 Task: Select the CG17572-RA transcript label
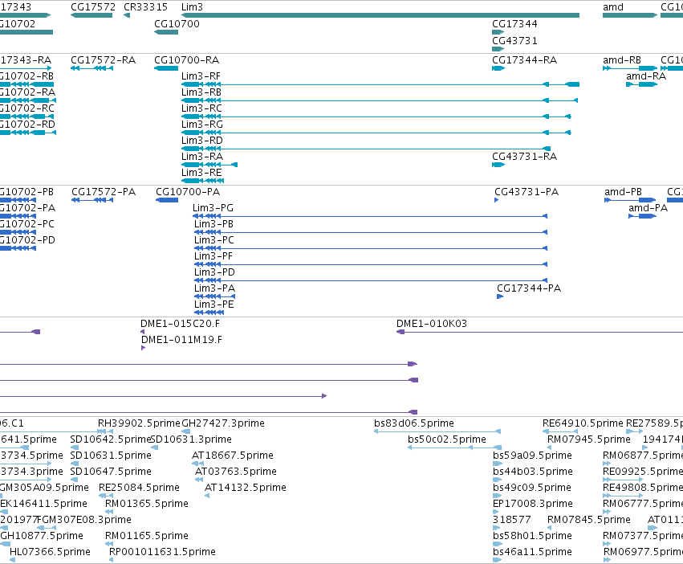[104, 59]
